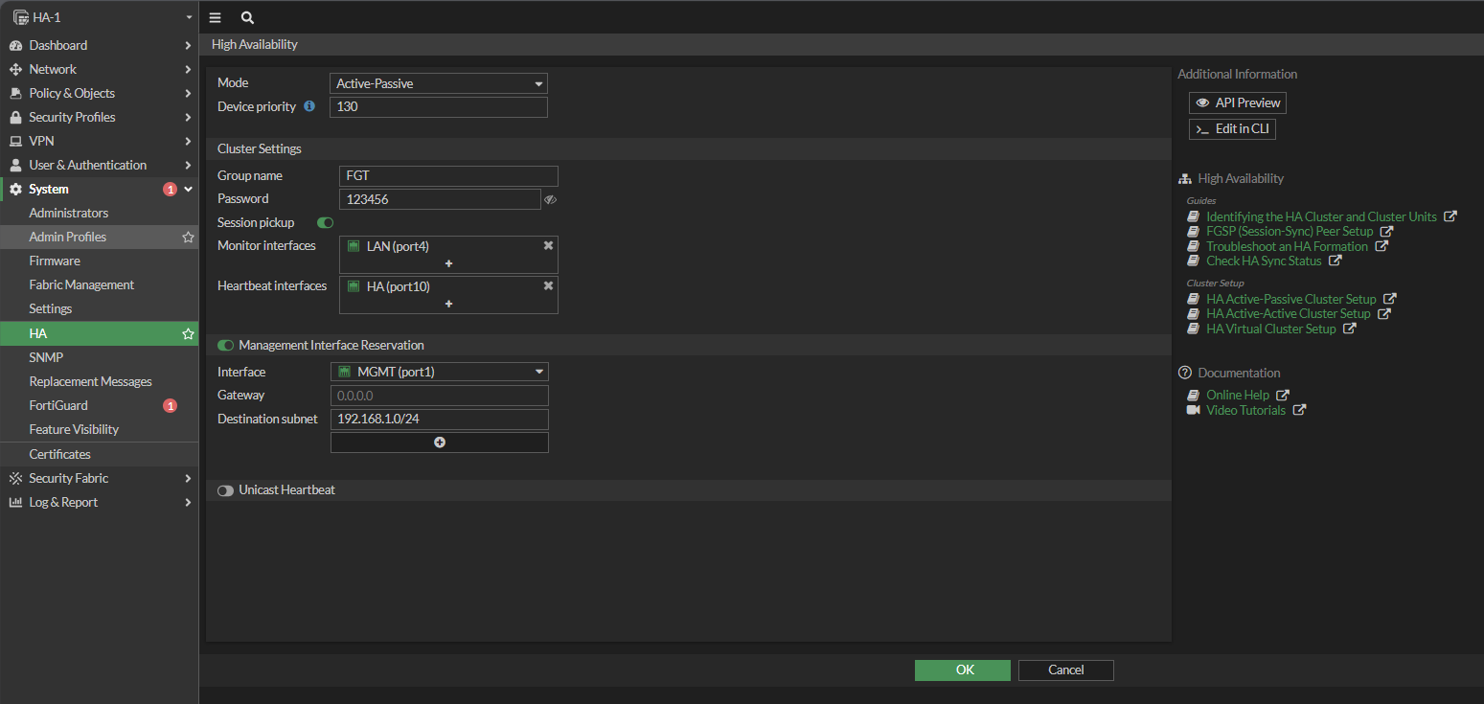Open the Mode dropdown

click(438, 83)
